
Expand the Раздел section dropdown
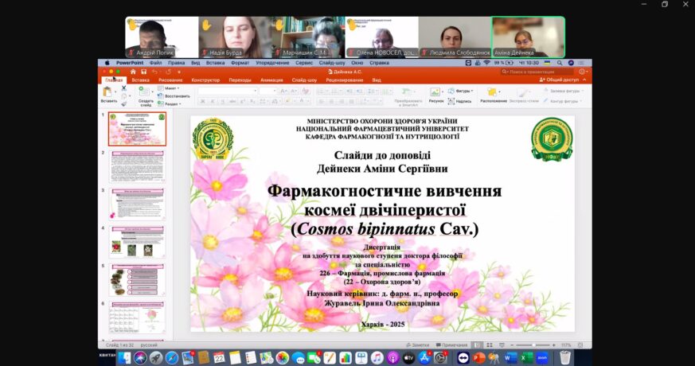(x=172, y=103)
